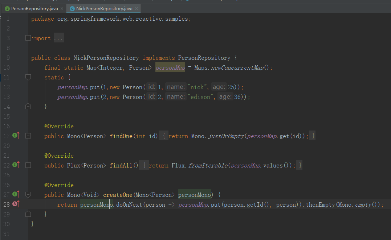
Task: Click the package name on line 1
Action: tap(122, 19)
